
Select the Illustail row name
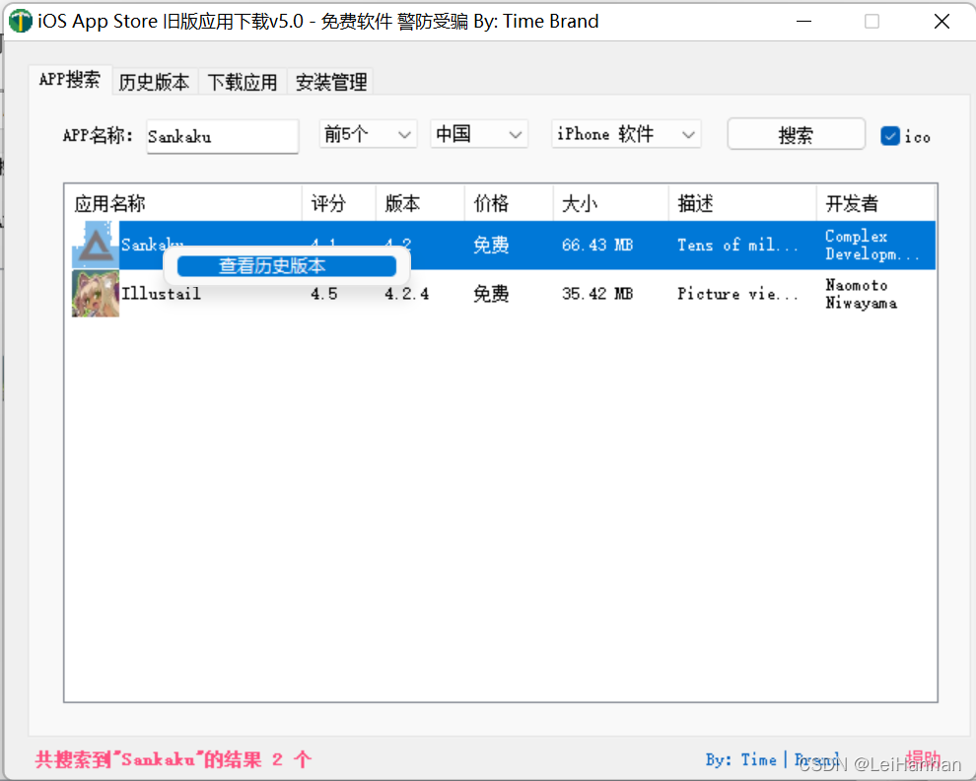coord(162,293)
